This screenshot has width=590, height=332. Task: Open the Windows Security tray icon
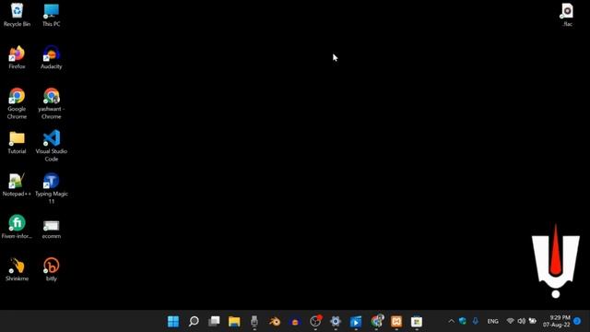(463, 321)
